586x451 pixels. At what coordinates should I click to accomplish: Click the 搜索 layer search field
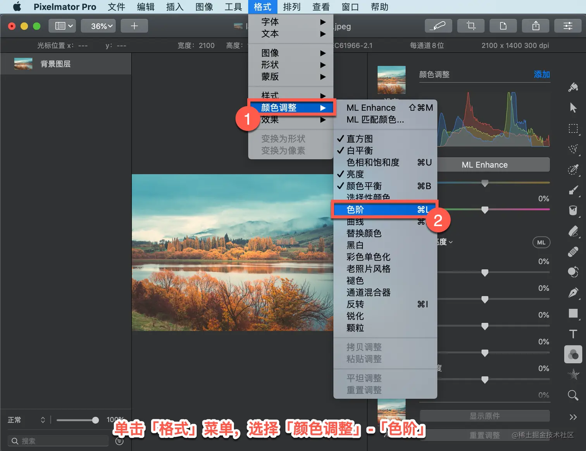pyautogui.click(x=58, y=441)
